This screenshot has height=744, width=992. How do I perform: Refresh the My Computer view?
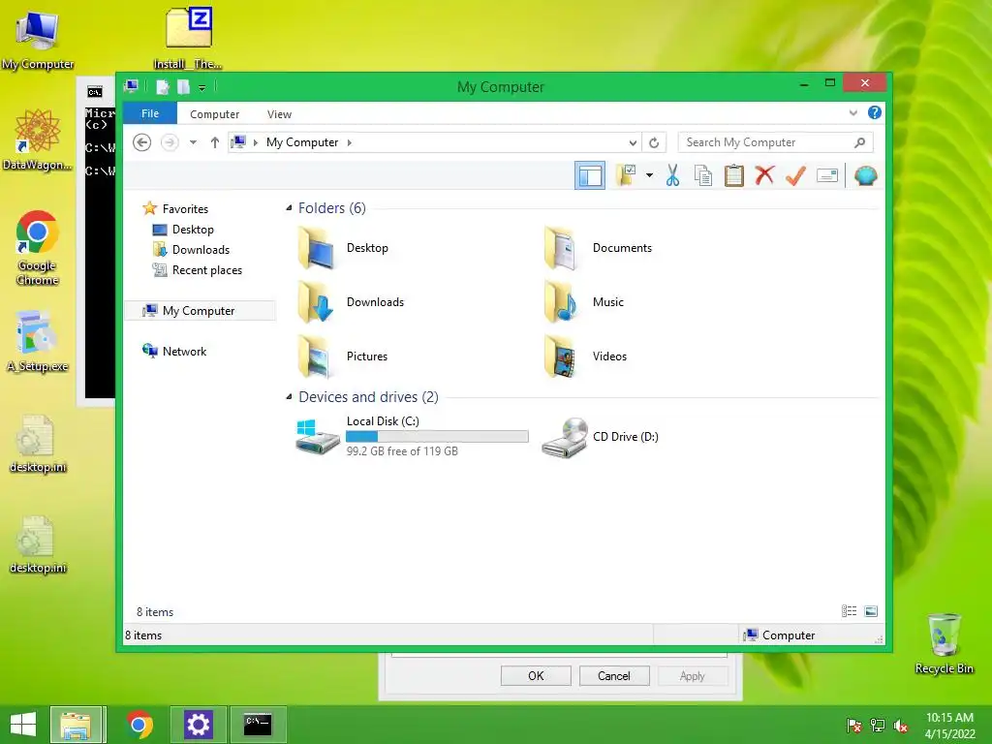tap(654, 143)
